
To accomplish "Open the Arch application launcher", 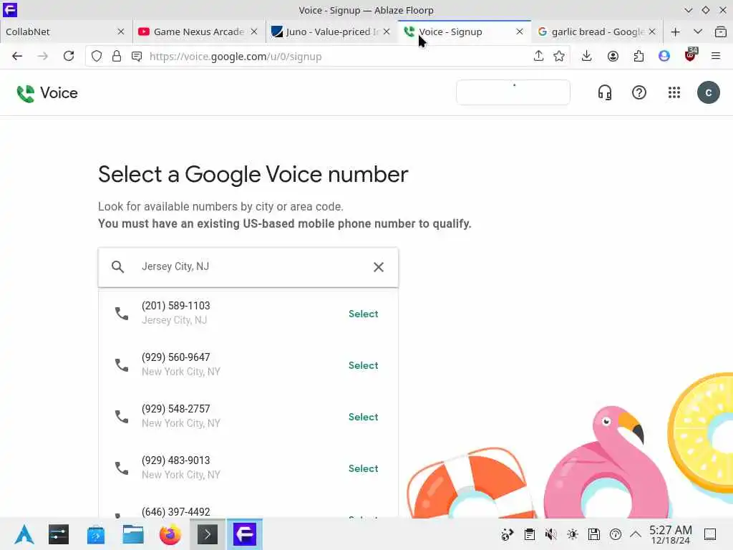I will (24, 534).
